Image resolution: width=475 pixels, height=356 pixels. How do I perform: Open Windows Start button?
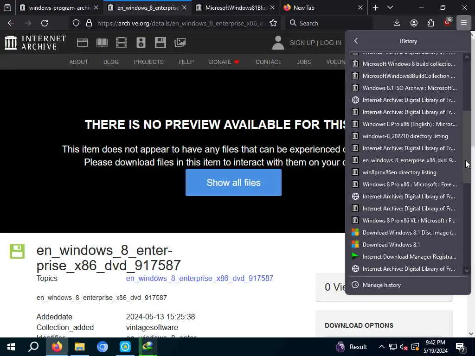click(x=11, y=347)
